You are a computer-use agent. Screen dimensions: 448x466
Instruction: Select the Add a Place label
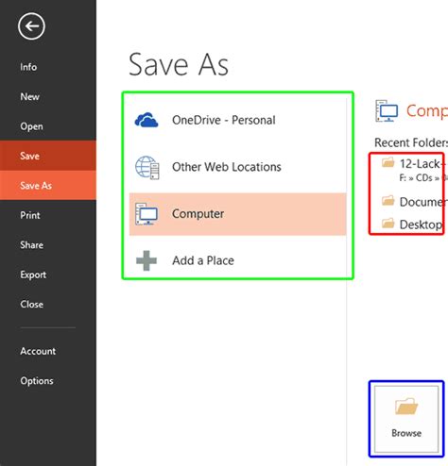pos(203,260)
